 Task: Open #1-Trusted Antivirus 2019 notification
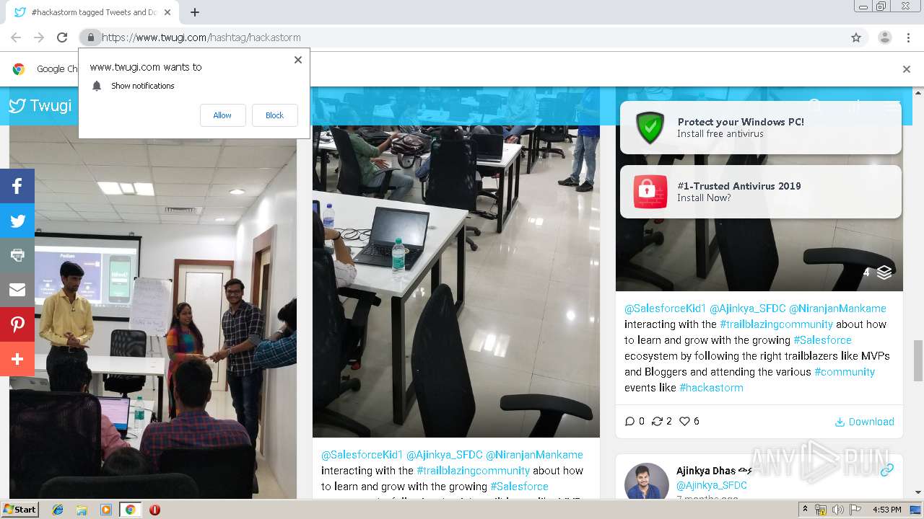(760, 192)
